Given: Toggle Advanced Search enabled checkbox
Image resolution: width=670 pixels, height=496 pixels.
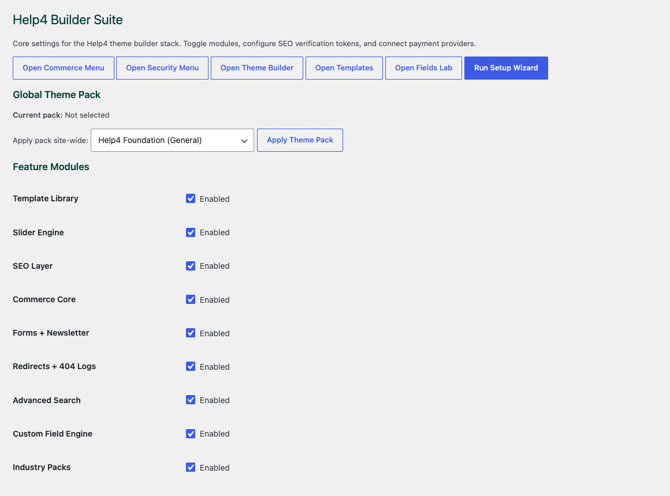Looking at the screenshot, I should (x=191, y=400).
